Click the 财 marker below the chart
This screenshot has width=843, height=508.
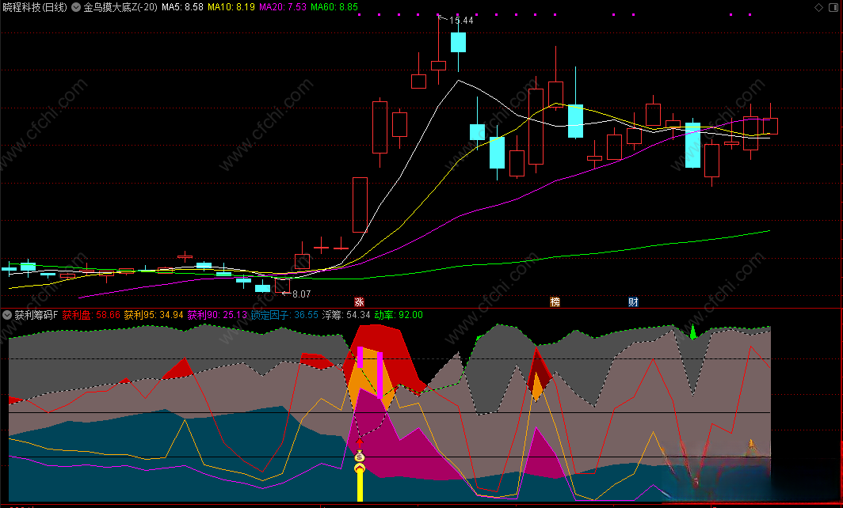pyautogui.click(x=633, y=301)
